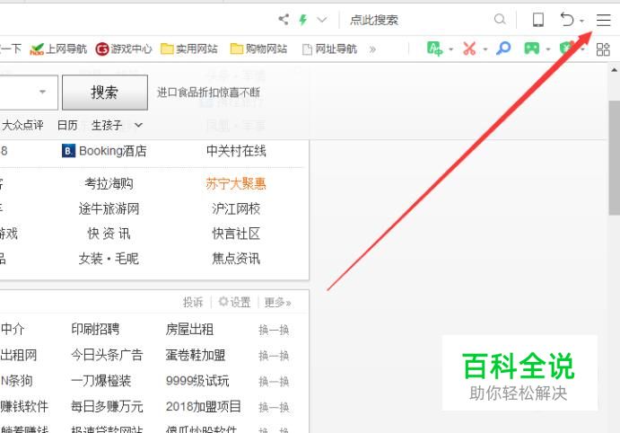Click the share icon in the address bar
This screenshot has height=433, width=620.
pos(284,19)
